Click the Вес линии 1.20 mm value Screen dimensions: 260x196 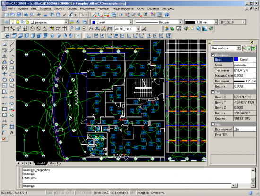pos(245,81)
